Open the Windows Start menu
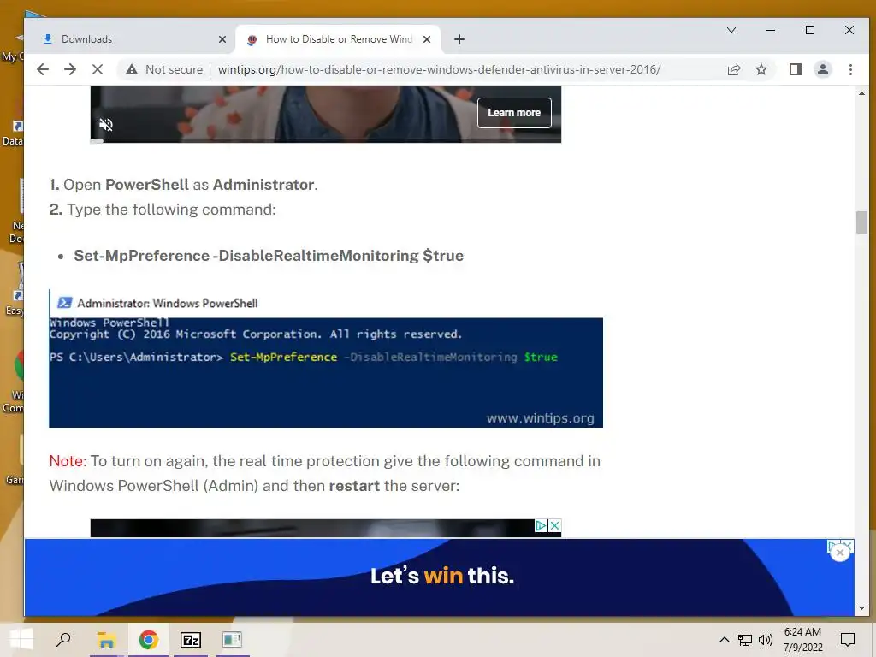The height and width of the screenshot is (657, 876). [x=21, y=640]
